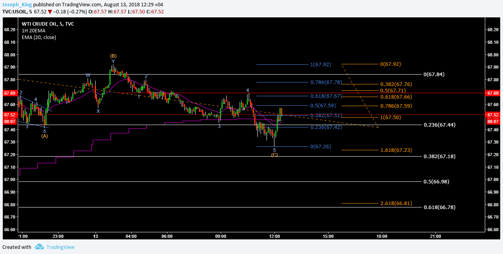Click the white 0.5(66.98) Fibonacci label
Screen dimensions: 503x254
click(x=436, y=181)
